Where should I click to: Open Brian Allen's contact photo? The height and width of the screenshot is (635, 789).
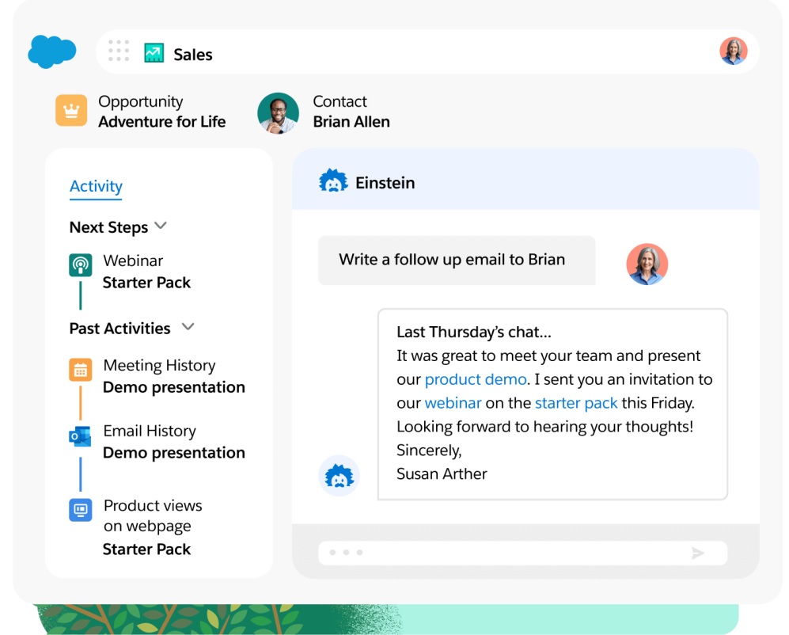coord(279,112)
